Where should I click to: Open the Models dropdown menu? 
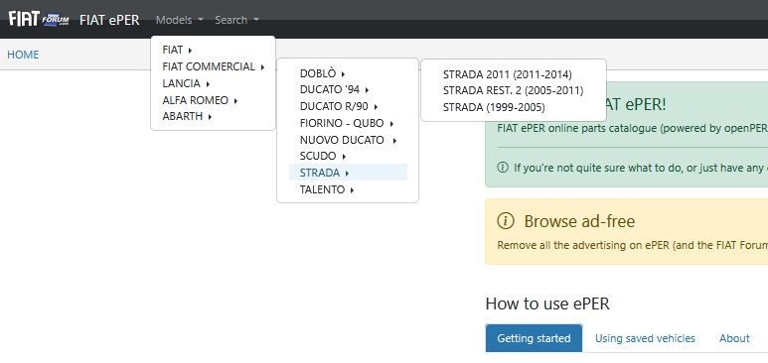(x=179, y=20)
